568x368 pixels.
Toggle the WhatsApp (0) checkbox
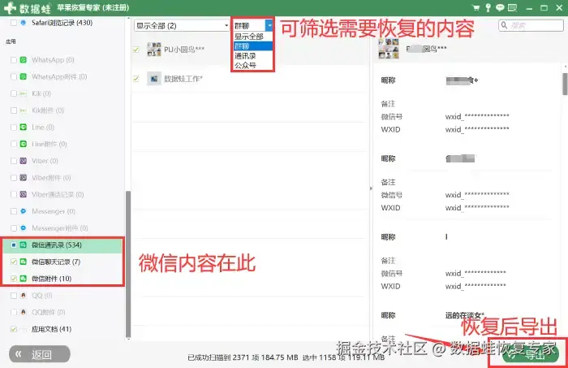pos(14,60)
